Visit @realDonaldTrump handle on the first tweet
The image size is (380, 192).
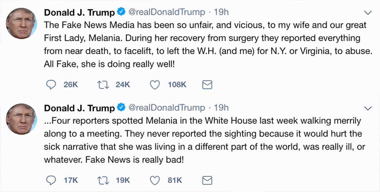[167, 12]
